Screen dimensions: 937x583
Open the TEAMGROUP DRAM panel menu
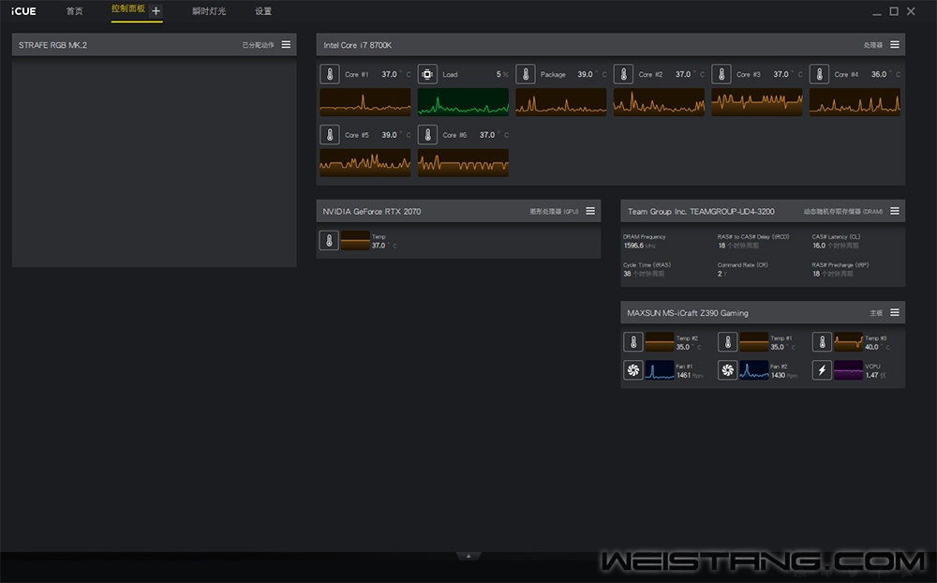click(895, 212)
